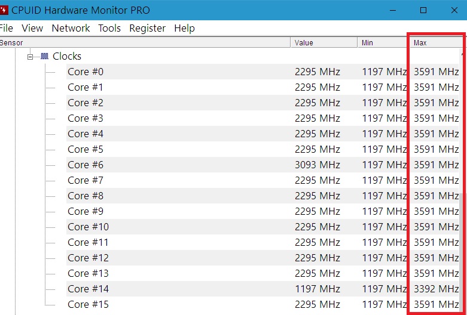
Task: Open the Help menu
Action: 184,28
